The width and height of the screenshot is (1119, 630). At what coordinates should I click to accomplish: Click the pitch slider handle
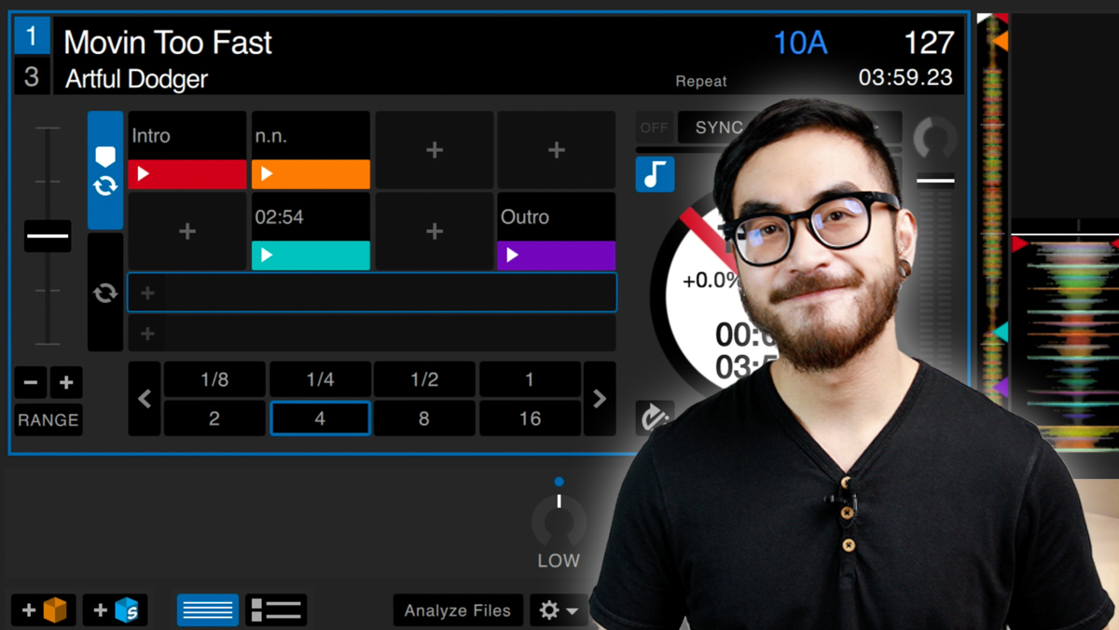(47, 236)
